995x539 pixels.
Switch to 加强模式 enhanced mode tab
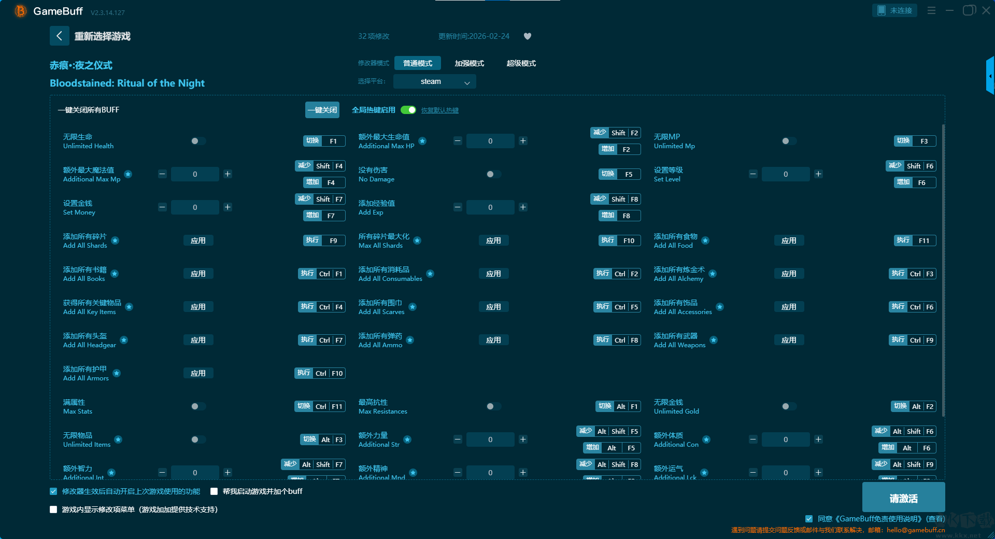(469, 63)
